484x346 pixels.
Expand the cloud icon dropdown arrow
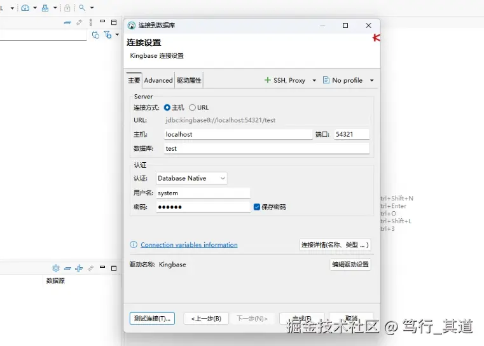tap(35, 8)
